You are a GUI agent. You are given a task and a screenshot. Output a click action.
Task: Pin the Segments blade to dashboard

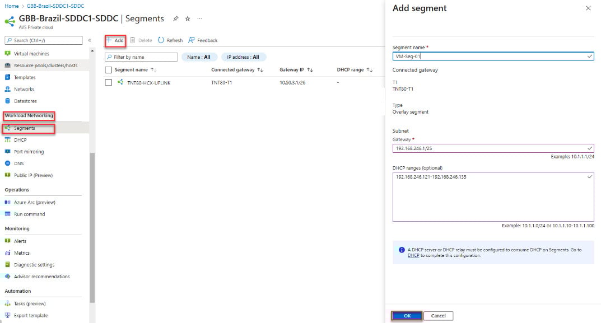175,18
